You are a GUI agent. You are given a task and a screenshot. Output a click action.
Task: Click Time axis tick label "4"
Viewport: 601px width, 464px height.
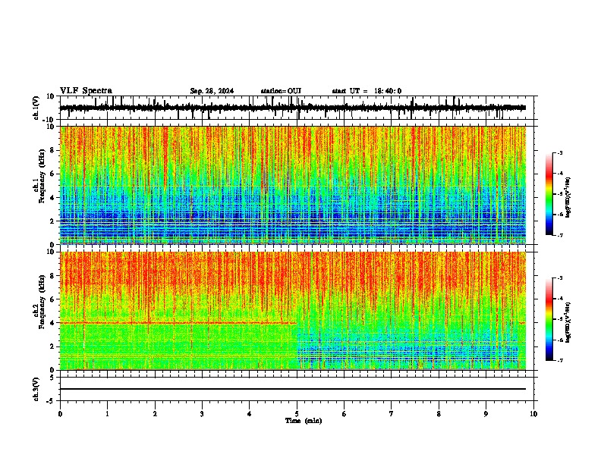click(x=250, y=414)
